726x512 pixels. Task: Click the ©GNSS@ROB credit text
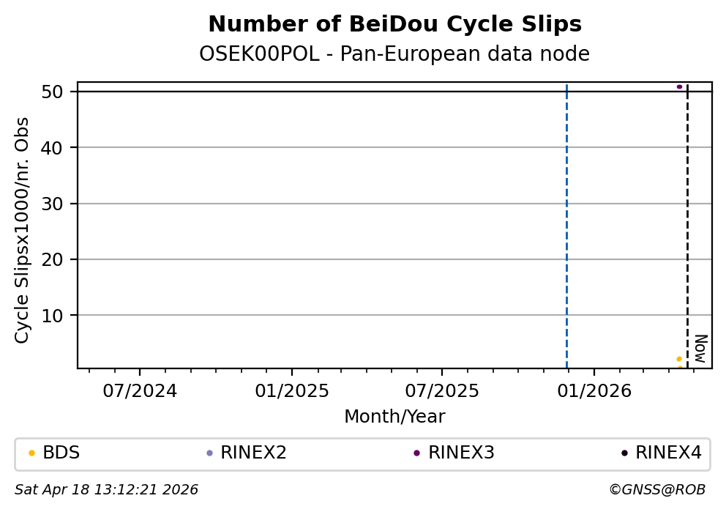tap(656, 489)
